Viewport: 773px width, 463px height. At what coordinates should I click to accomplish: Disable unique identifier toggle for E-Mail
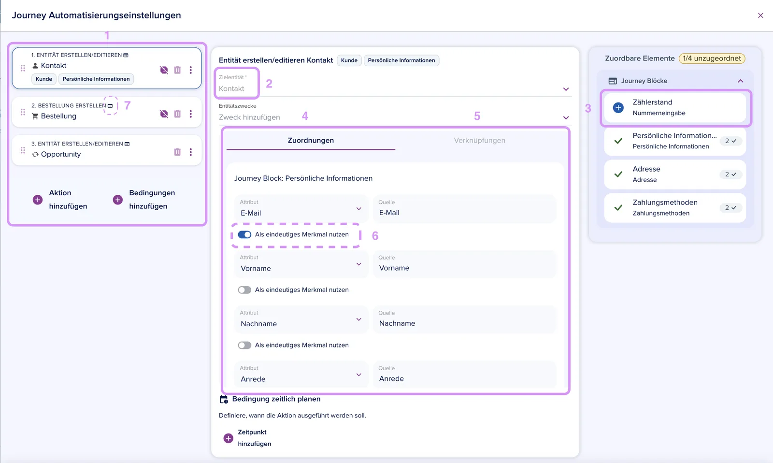(x=244, y=235)
